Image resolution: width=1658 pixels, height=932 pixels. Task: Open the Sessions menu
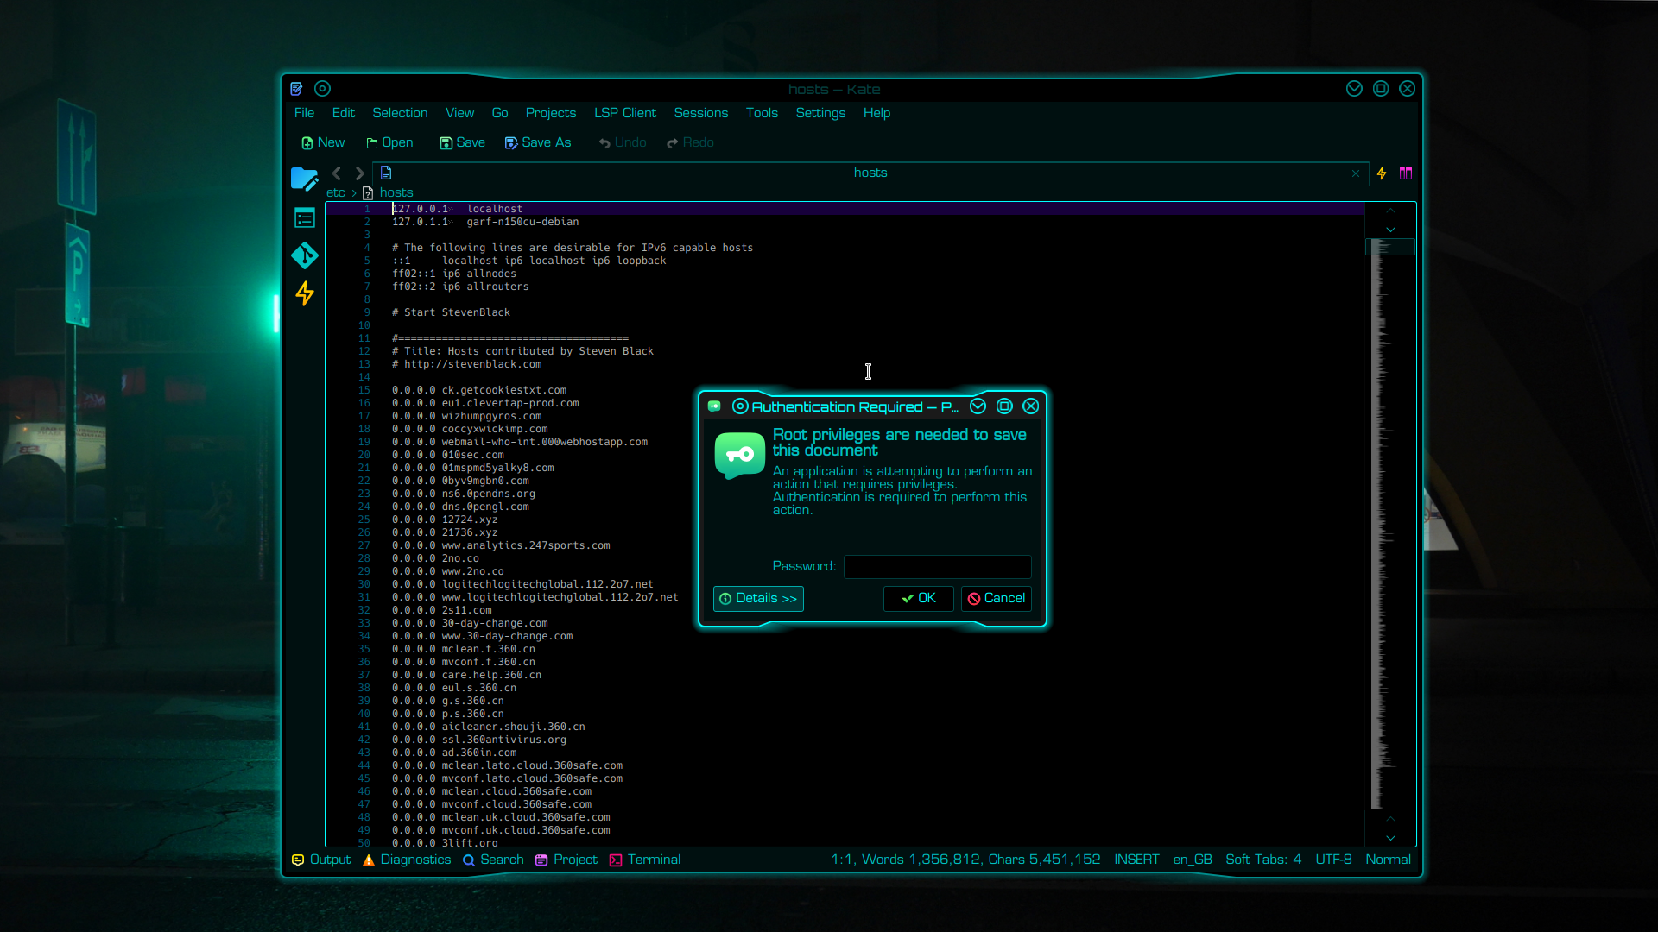pos(701,113)
